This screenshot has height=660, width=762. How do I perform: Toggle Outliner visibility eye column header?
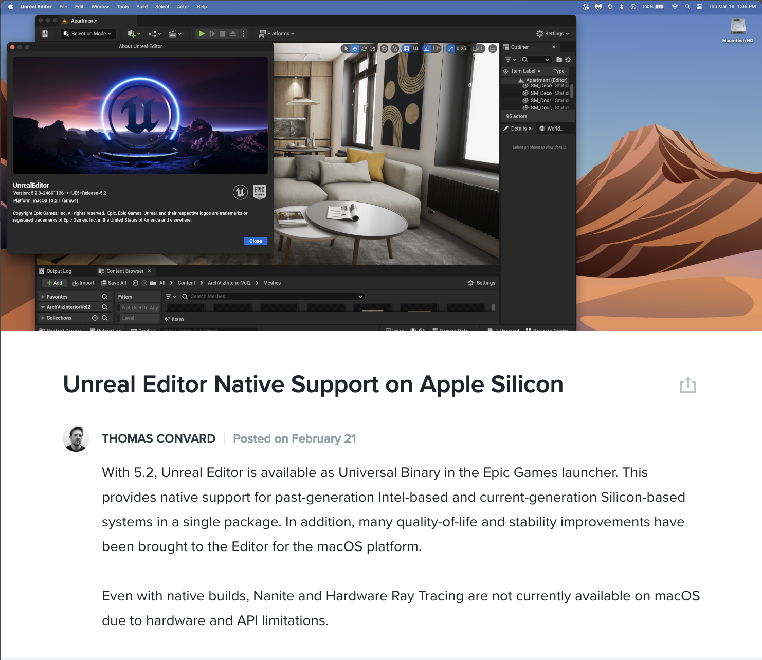pos(505,71)
